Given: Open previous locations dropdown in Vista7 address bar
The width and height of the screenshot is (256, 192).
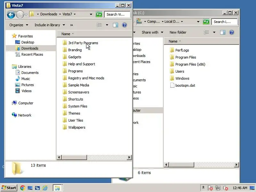Looking at the screenshot, I should click(x=91, y=14).
